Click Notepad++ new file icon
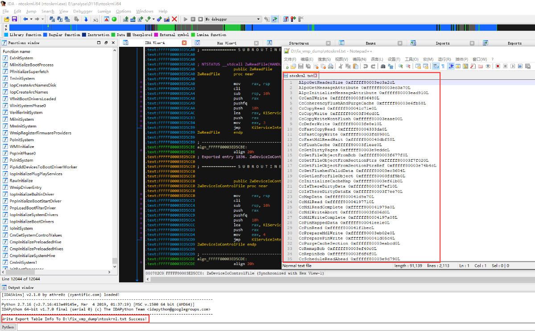This screenshot has height=331, width=535. click(x=286, y=66)
